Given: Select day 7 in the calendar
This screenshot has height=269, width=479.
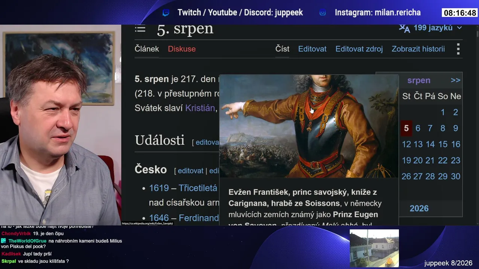Looking at the screenshot, I should coord(430,129).
